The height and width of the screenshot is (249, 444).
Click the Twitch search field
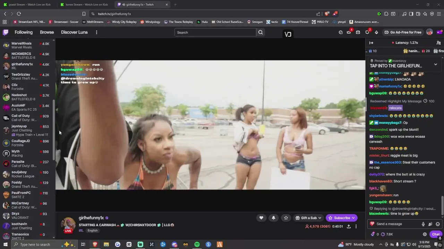215,32
